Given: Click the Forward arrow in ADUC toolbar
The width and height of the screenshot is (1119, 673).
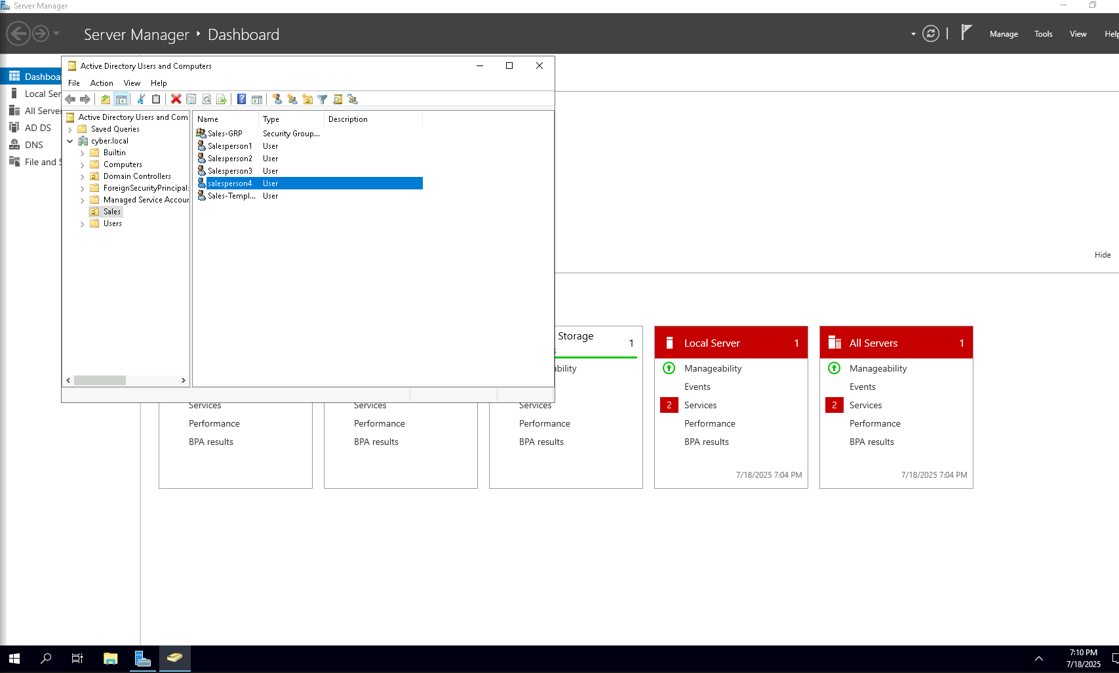Looking at the screenshot, I should 85,99.
